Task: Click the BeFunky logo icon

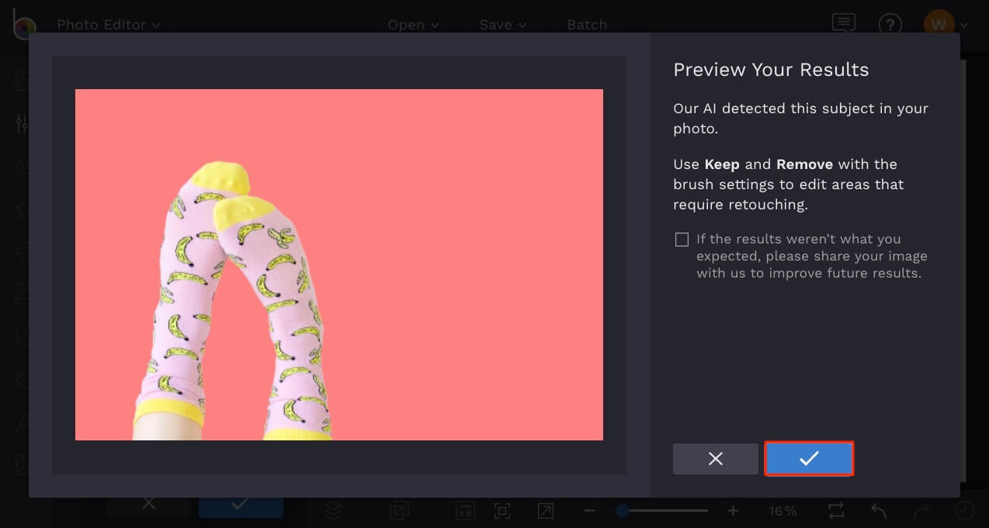Action: (24, 25)
